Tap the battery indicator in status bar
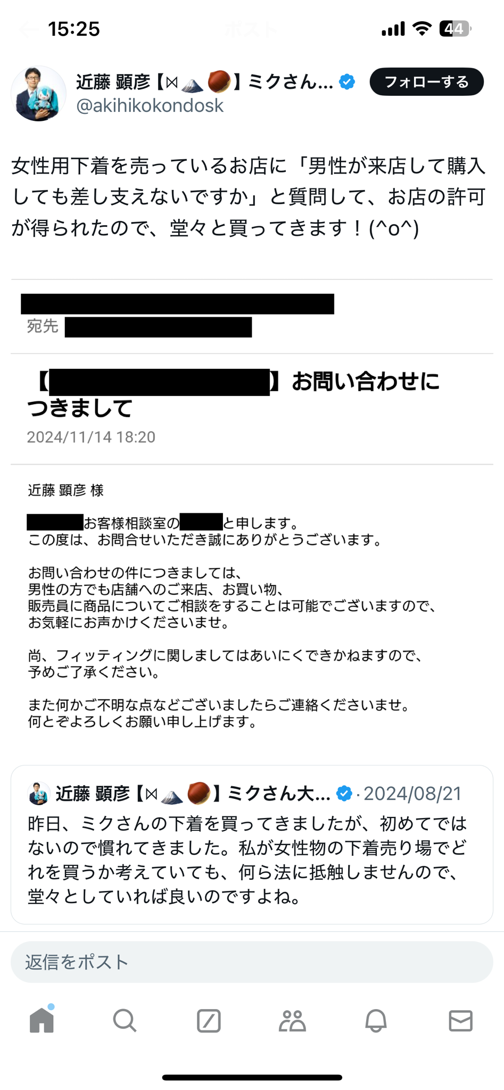 tap(455, 29)
